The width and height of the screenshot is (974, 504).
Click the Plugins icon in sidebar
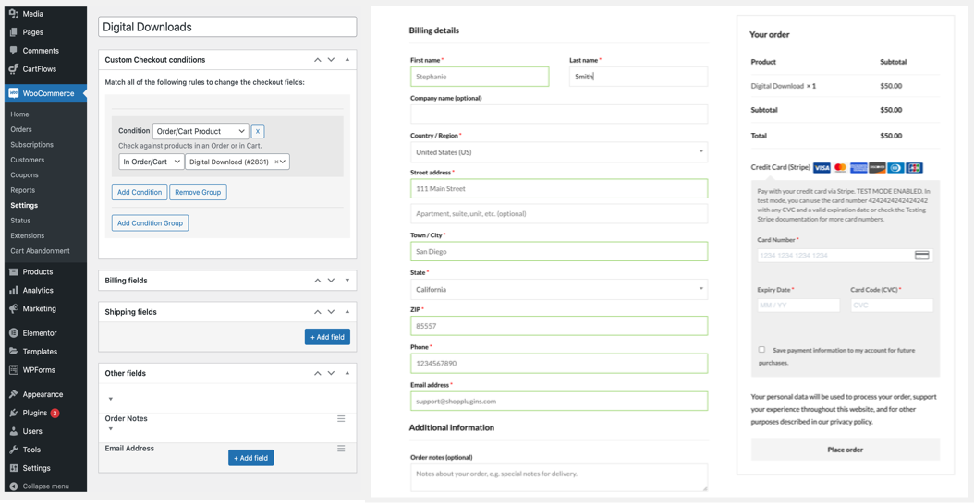pyautogui.click(x=13, y=413)
